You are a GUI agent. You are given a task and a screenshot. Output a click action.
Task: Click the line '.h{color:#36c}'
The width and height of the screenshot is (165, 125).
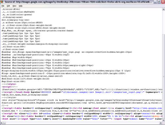[x=11, y=9]
